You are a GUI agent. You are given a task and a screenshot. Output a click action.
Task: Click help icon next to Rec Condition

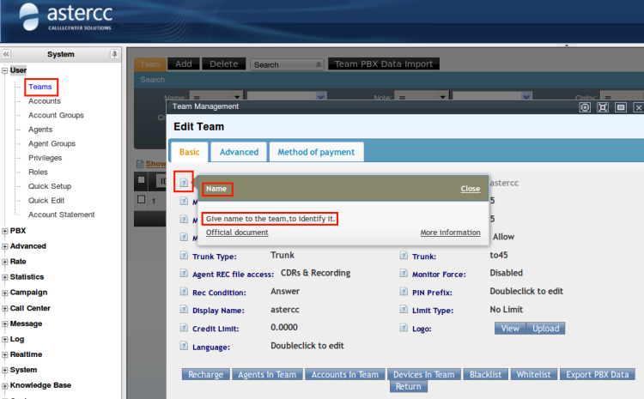(185, 292)
